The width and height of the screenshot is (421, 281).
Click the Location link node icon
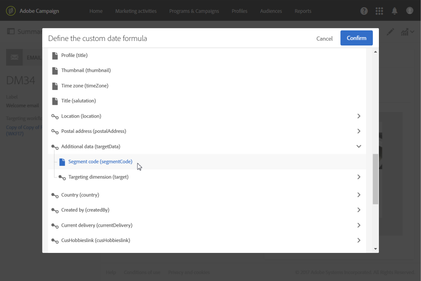click(x=55, y=116)
